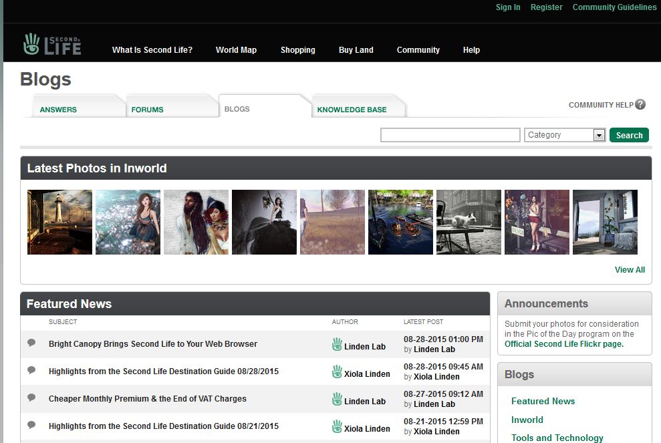Open Official Second Life Flickr page link
661x443 pixels.
pyautogui.click(x=563, y=344)
